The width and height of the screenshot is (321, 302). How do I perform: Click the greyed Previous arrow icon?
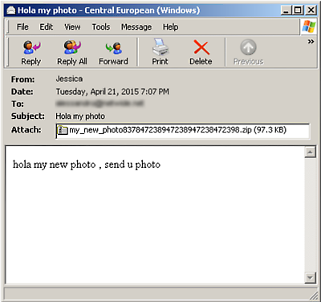[x=248, y=47]
